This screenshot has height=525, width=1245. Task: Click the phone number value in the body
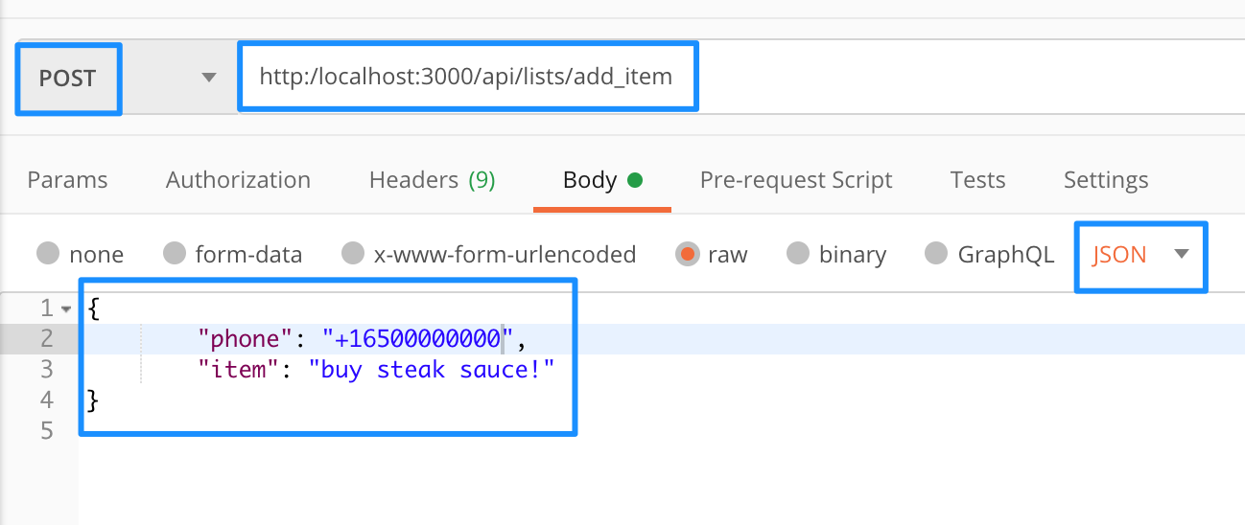417,338
